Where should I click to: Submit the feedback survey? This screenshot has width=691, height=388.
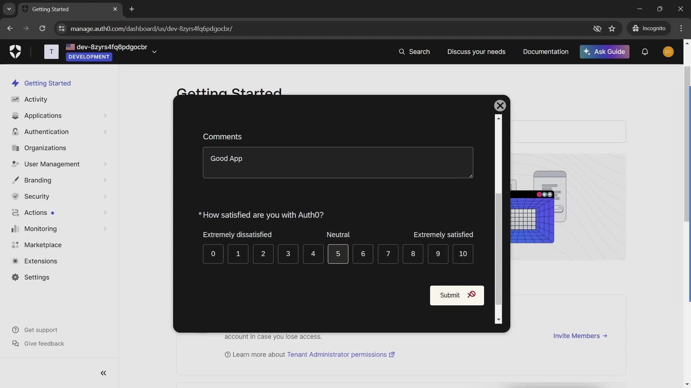457,295
